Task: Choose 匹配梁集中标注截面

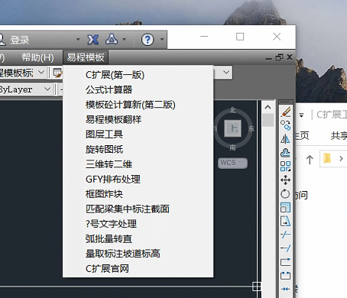Action: (x=138, y=209)
